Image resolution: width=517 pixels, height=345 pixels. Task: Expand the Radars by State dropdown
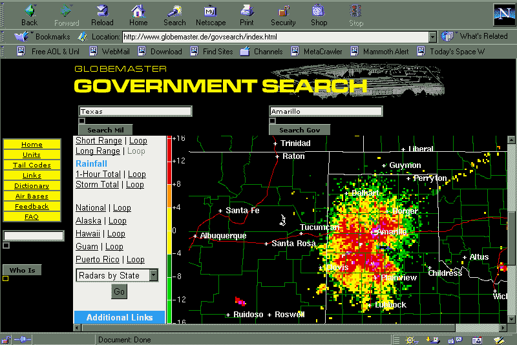tap(153, 275)
